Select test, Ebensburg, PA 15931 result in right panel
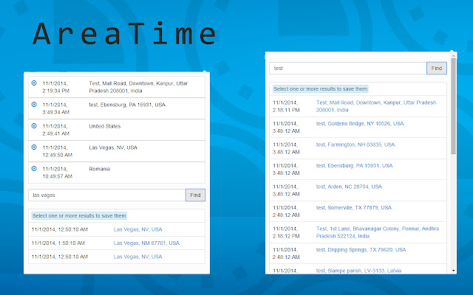Screen dimensions: 473x295 point(355,165)
